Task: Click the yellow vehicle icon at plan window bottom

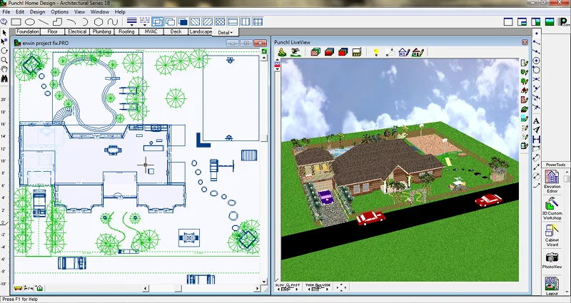Action: (18, 289)
